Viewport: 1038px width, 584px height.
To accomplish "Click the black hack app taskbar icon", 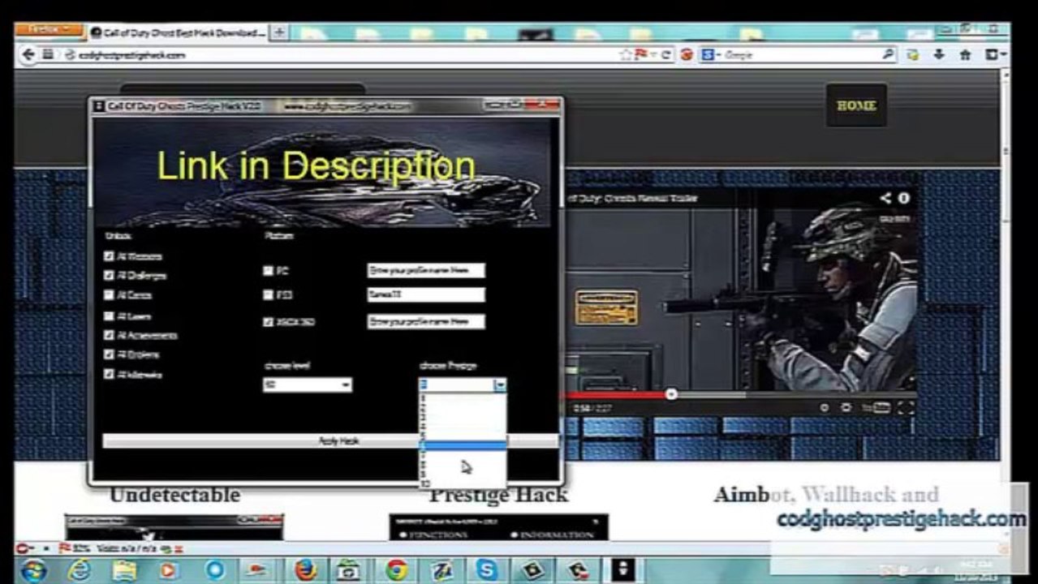I will tap(622, 570).
